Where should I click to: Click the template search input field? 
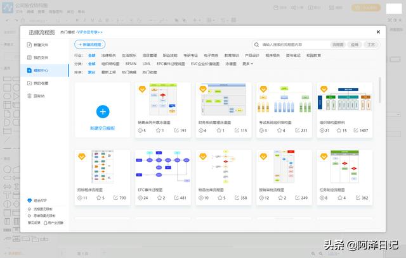[295, 45]
